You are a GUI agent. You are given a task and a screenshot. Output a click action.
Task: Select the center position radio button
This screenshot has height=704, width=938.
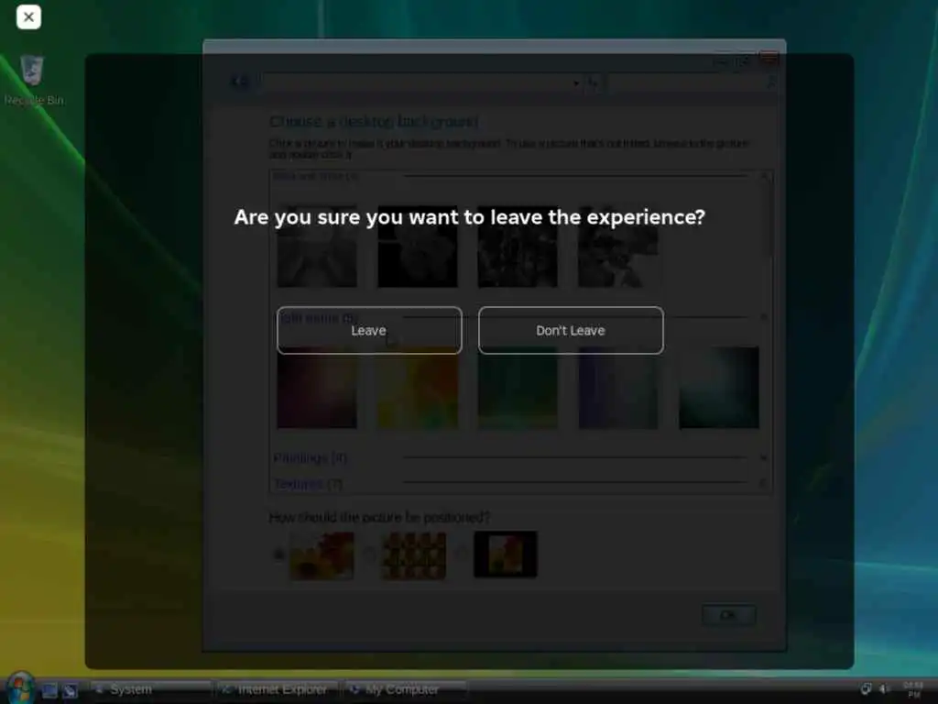[x=462, y=555]
